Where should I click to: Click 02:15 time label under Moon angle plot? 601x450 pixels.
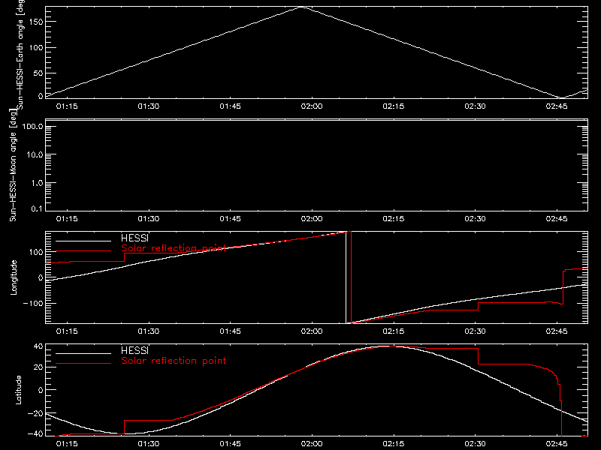(x=394, y=218)
